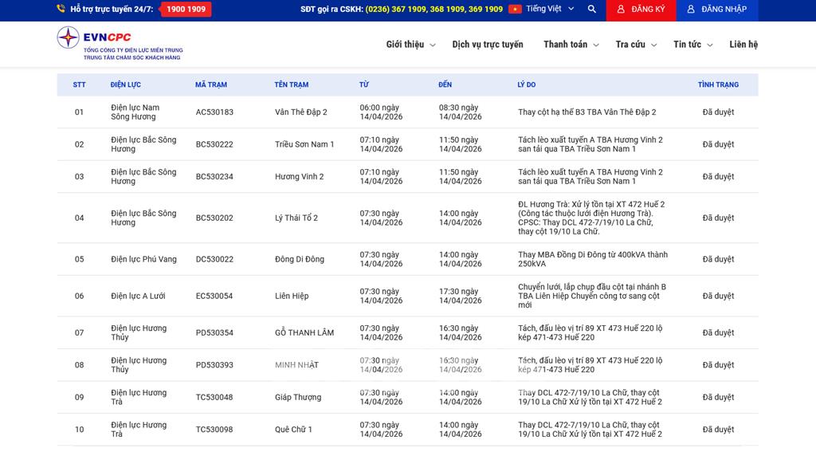Click the search magnifier icon
The width and height of the screenshot is (816, 452).
[591, 10]
